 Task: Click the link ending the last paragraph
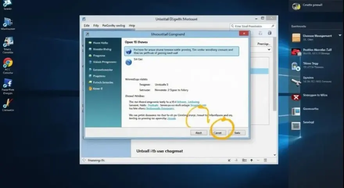coord(172,118)
